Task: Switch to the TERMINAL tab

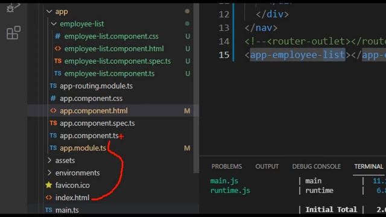Action: (x=369, y=166)
